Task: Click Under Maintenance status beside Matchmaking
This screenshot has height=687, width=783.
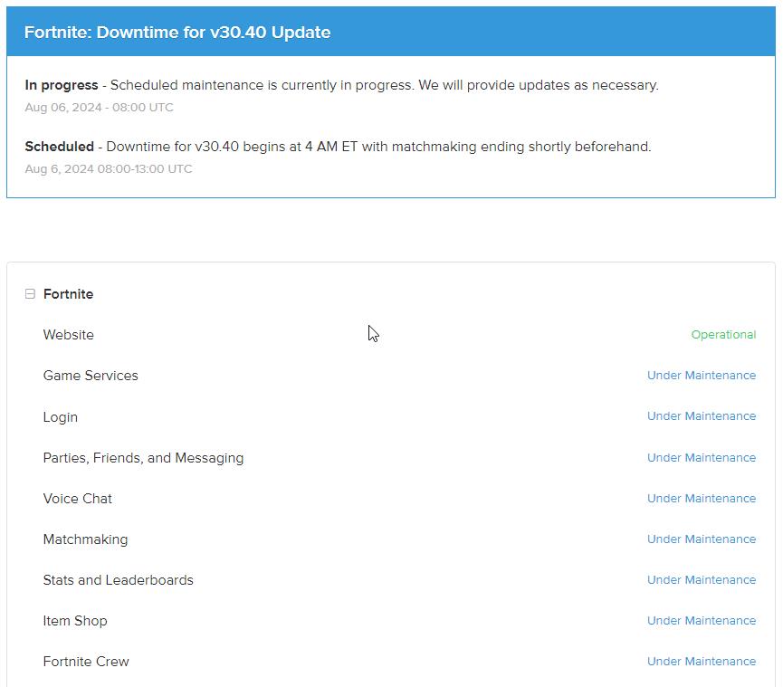Action: [x=701, y=539]
